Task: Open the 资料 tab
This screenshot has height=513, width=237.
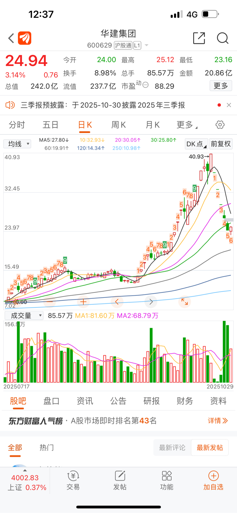Action: point(218,401)
